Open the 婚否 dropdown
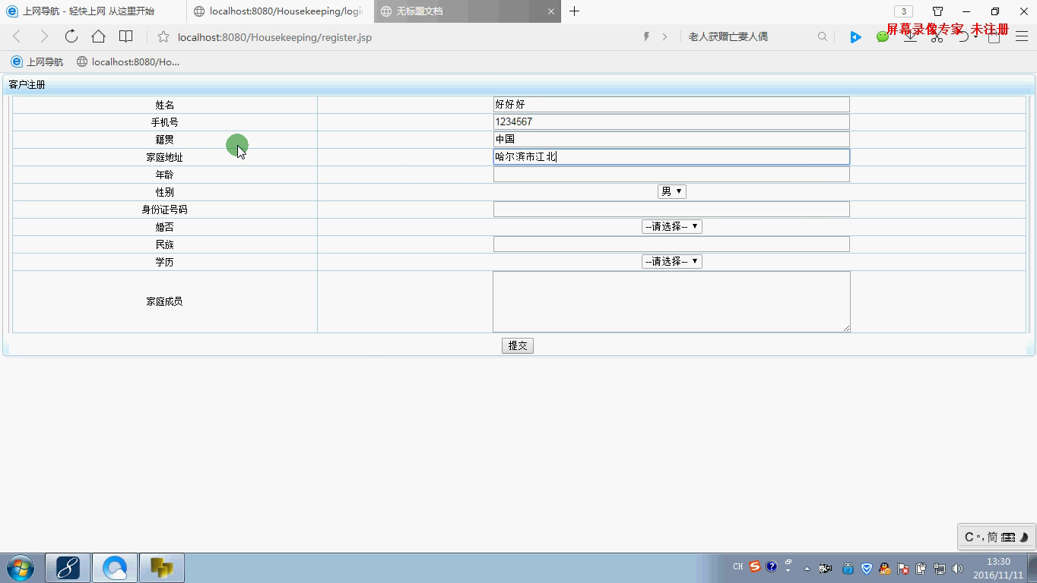This screenshot has height=583, width=1037. coord(671,226)
